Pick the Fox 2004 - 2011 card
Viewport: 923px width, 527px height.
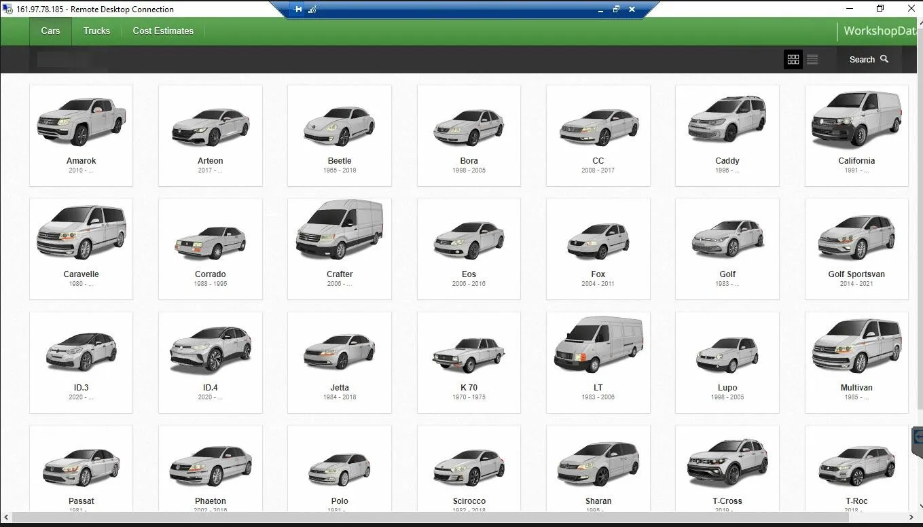[598, 249]
